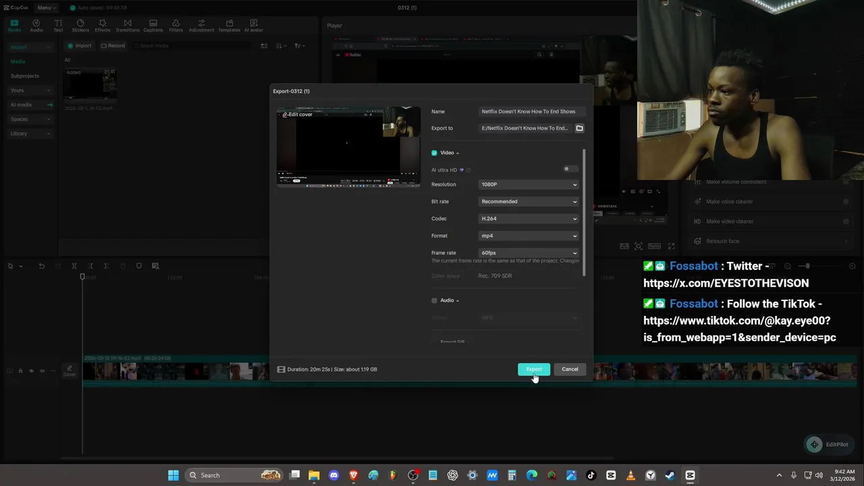Open the Format mp4 dropdown
The width and height of the screenshot is (864, 486).
pyautogui.click(x=529, y=236)
